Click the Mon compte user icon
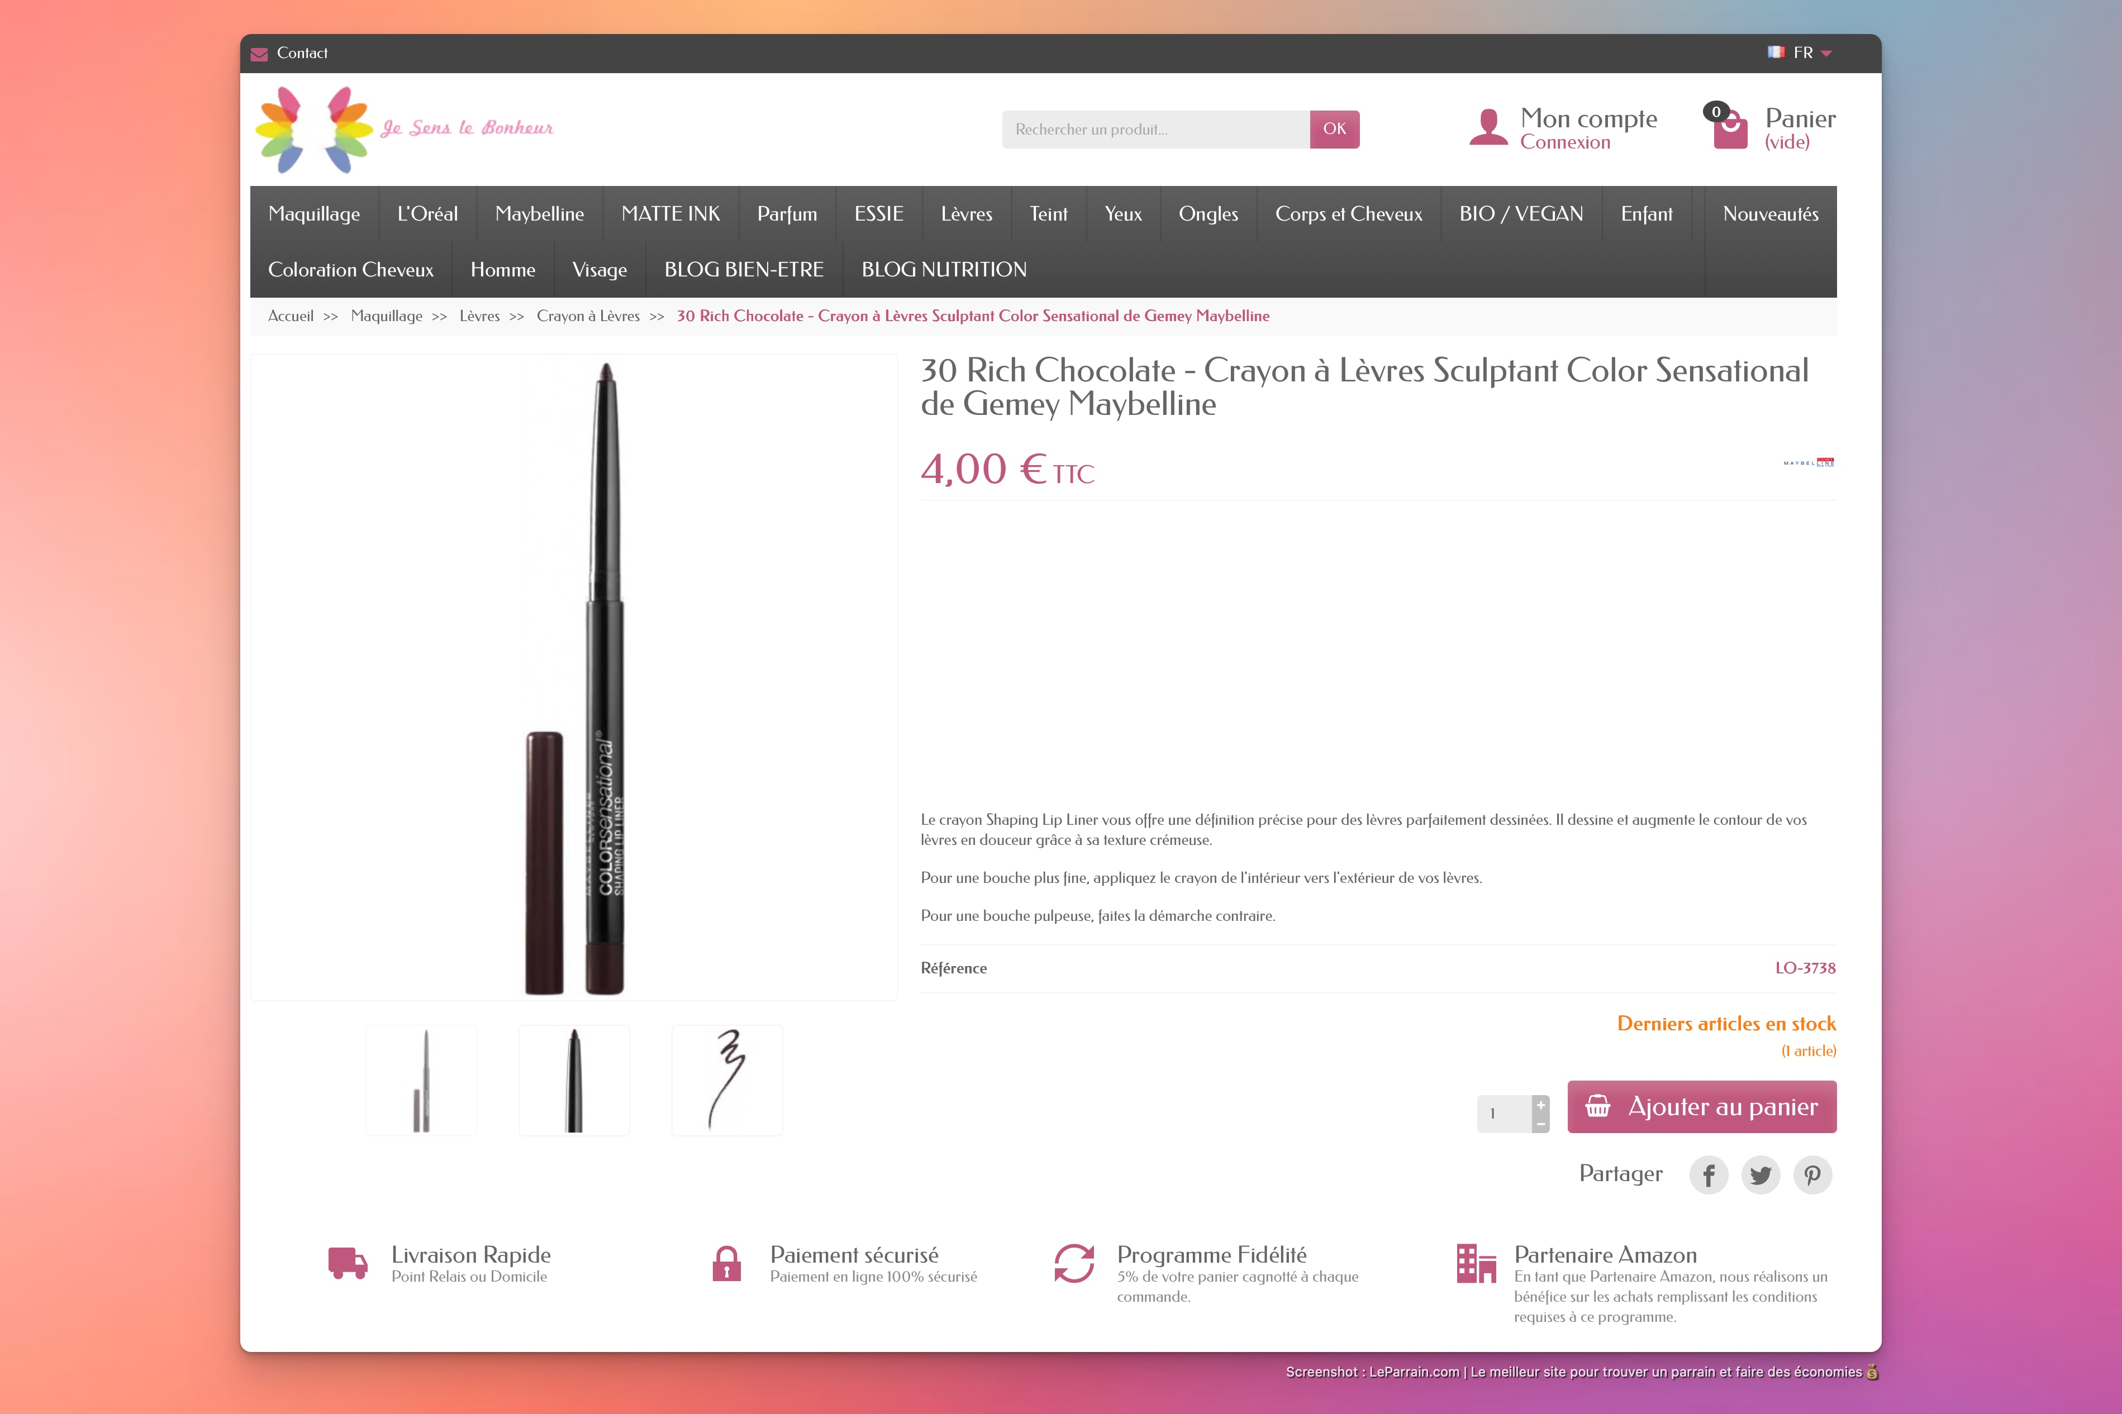Image resolution: width=2122 pixels, height=1414 pixels. [x=1488, y=126]
